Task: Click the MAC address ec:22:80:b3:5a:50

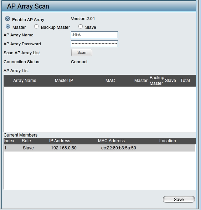Action: 119,148
